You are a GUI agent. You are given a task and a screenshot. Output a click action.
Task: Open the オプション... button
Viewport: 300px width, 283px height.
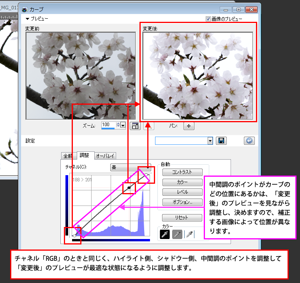[182, 202]
